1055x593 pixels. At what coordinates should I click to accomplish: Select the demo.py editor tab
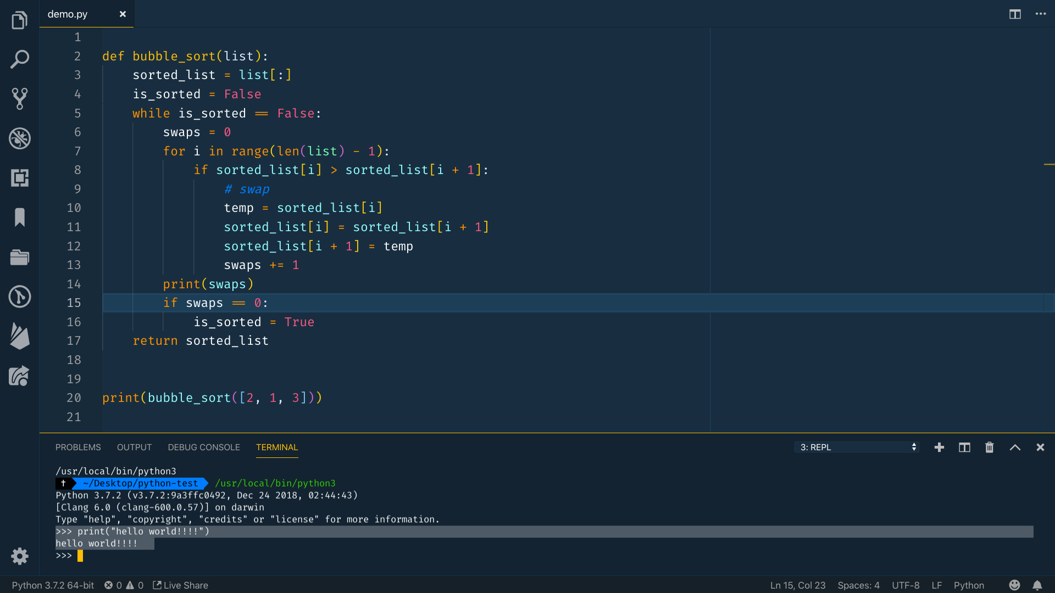click(86, 14)
